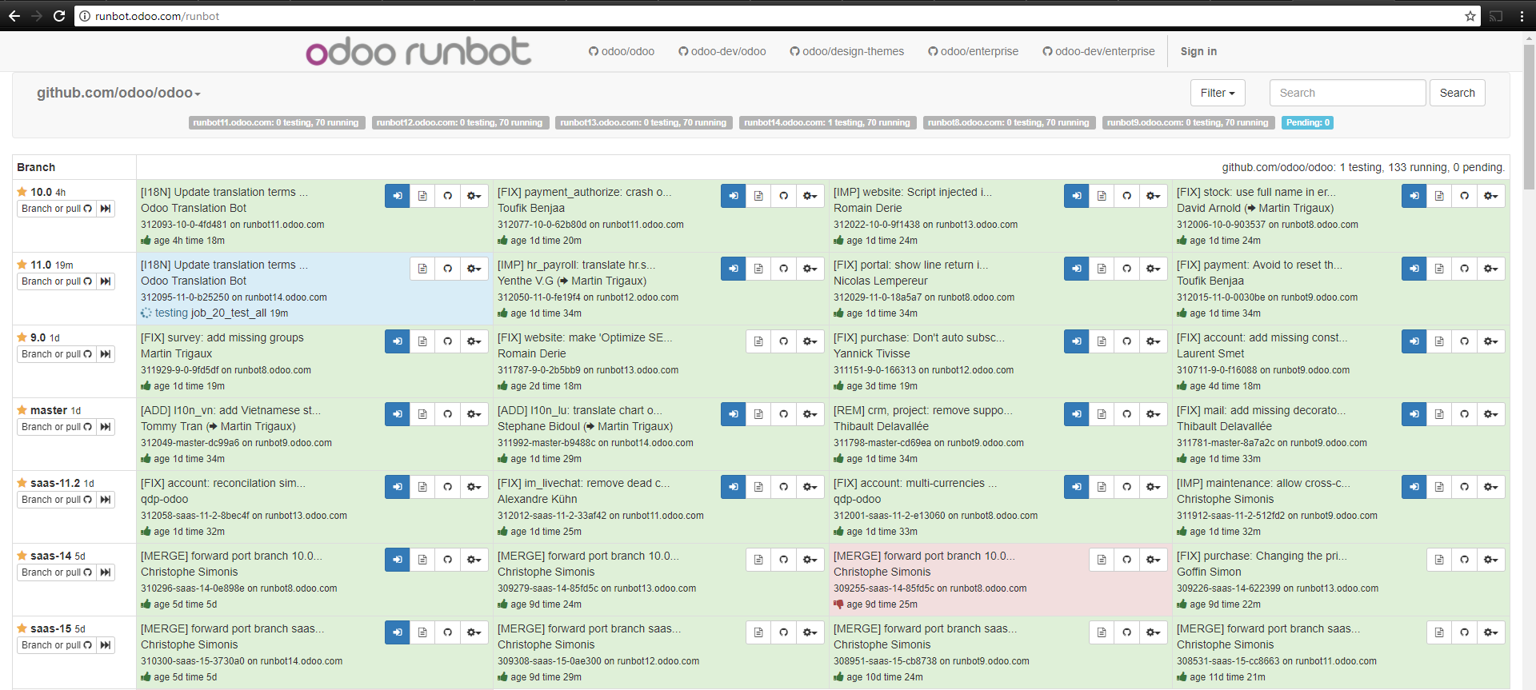This screenshot has height=690, width=1536.
Task: Switch to odoo/enterprise repository tab
Action: (x=974, y=51)
